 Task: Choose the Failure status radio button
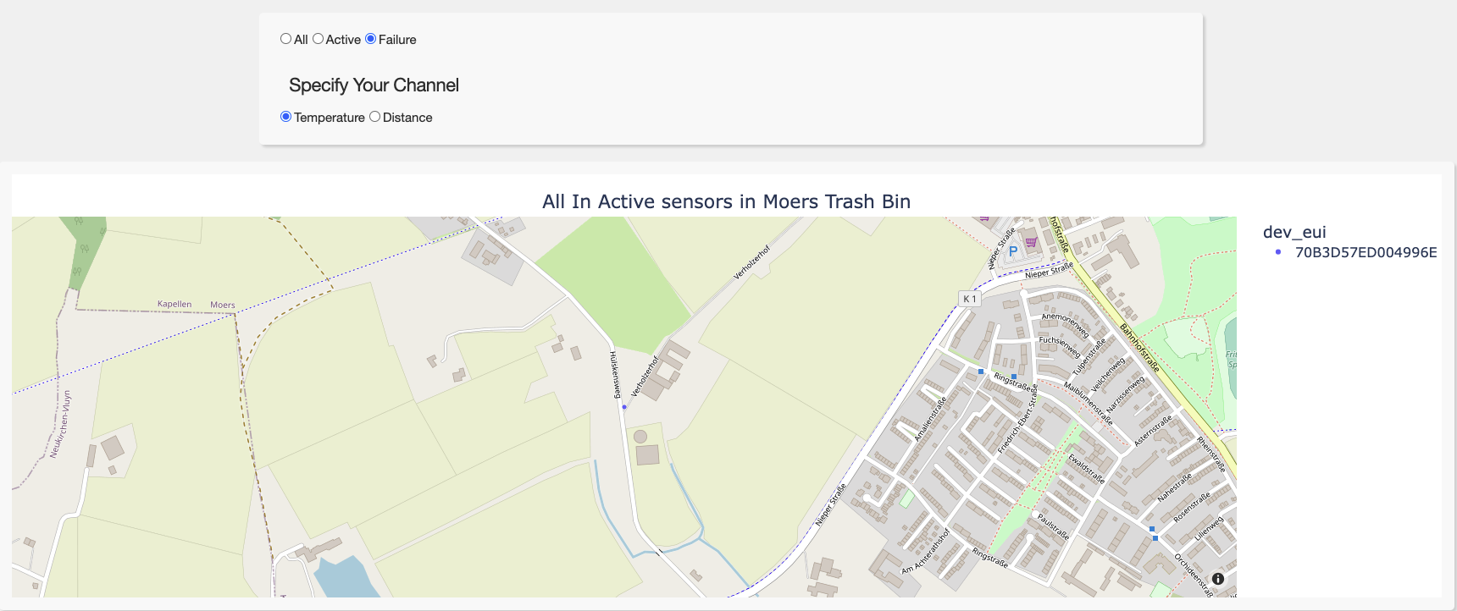click(x=370, y=39)
